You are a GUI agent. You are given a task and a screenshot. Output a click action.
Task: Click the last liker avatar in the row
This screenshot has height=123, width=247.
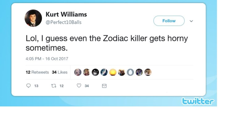pyautogui.click(x=148, y=72)
